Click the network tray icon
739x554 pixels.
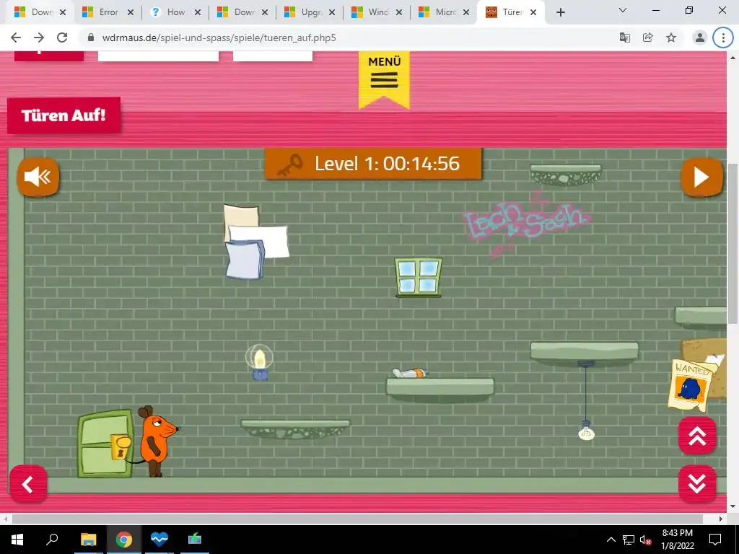[x=629, y=540]
